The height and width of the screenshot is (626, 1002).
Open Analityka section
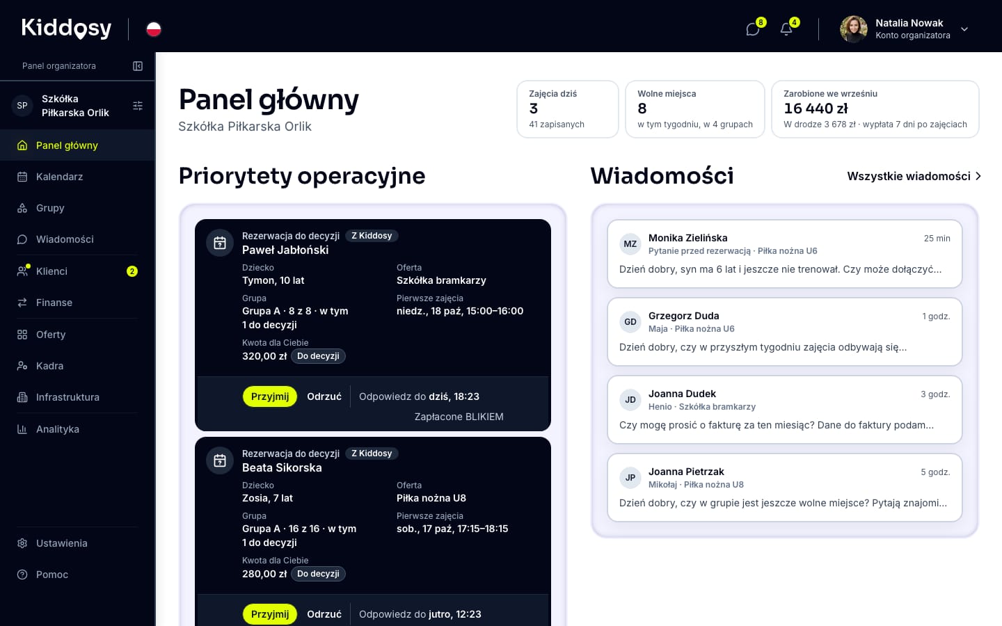coord(77,429)
